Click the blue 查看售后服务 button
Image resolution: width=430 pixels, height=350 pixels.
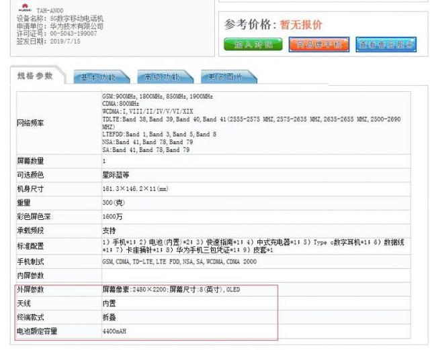pos(386,44)
